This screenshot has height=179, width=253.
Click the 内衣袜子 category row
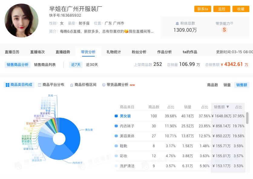coord(179,126)
